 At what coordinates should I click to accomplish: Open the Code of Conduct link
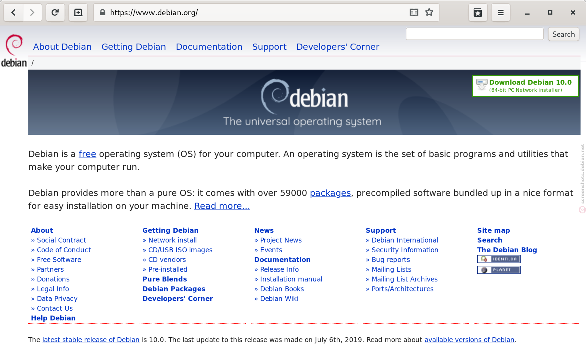(64, 250)
